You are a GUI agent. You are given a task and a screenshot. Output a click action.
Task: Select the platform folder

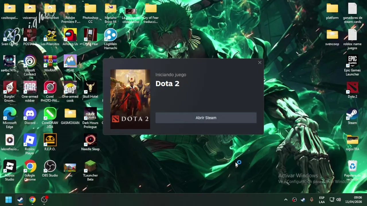pos(332,11)
